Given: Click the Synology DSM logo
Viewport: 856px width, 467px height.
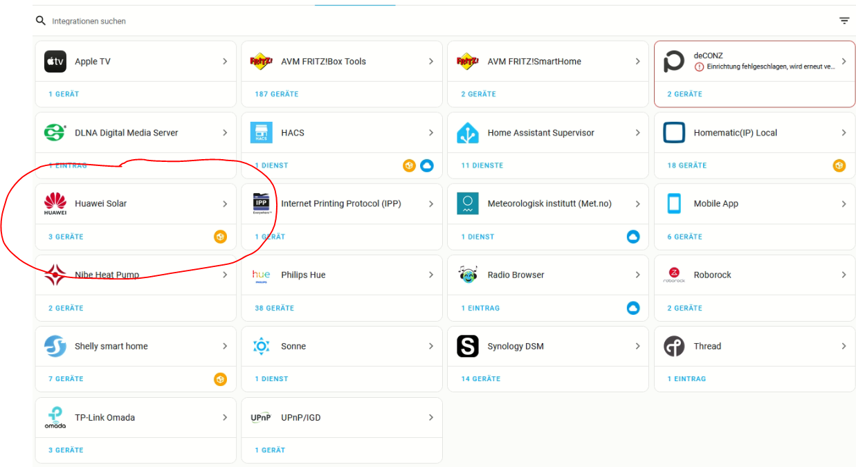Looking at the screenshot, I should (468, 347).
